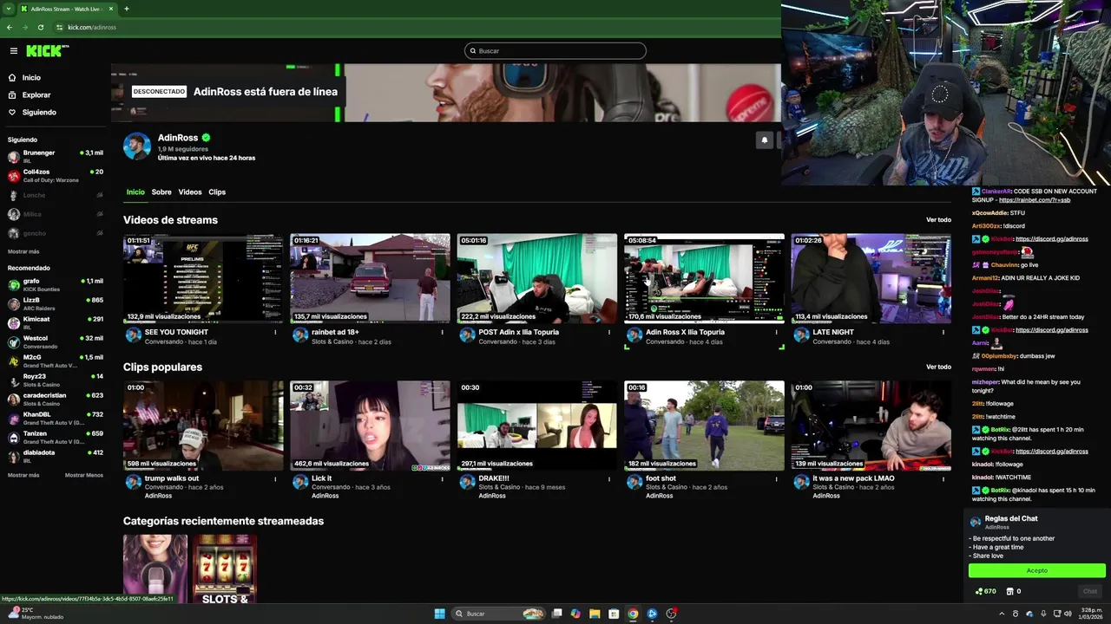Click Mostrar más under Siguiendo
Viewport: 1111px width, 624px height.
point(23,251)
